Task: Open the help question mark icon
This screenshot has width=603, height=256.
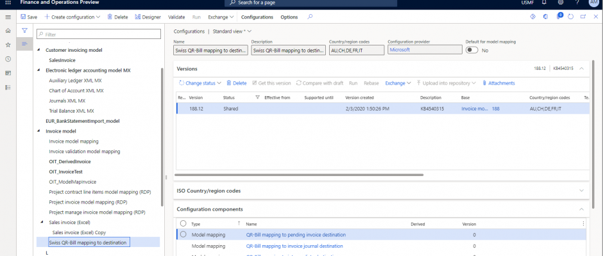Action: (x=577, y=3)
